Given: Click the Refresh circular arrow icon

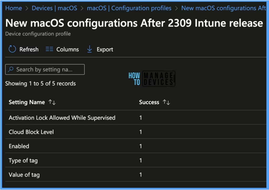Looking at the screenshot, I should pyautogui.click(x=12, y=49).
